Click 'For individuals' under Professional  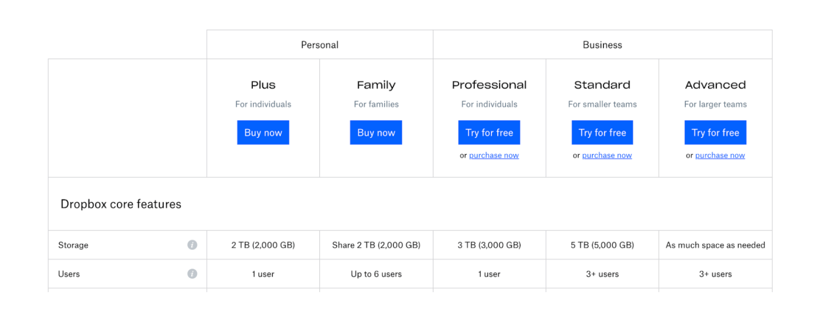(x=489, y=104)
